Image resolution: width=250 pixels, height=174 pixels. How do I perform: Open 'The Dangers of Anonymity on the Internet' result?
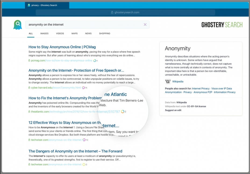[x=76, y=151]
